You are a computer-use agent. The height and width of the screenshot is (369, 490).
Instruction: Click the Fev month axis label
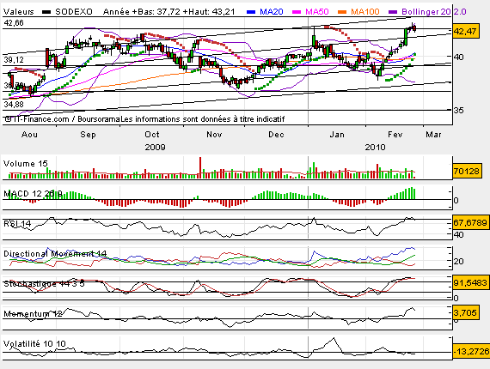(395, 135)
